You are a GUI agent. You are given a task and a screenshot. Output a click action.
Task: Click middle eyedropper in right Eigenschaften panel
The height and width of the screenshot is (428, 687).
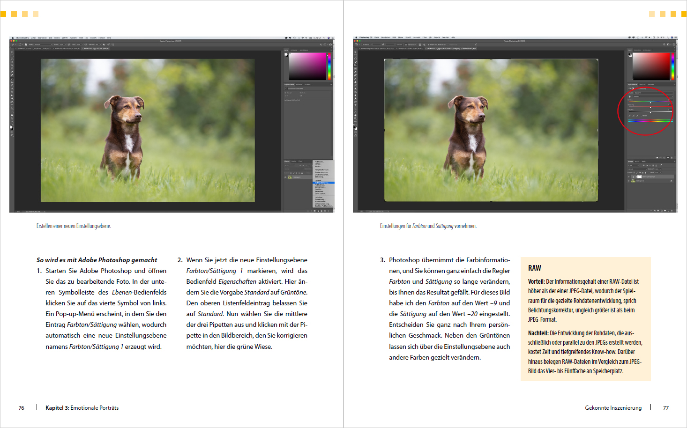coord(633,116)
